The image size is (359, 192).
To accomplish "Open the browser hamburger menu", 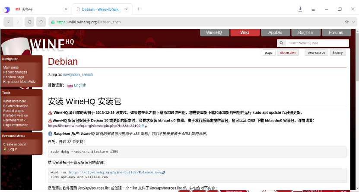I will tap(313, 10).
